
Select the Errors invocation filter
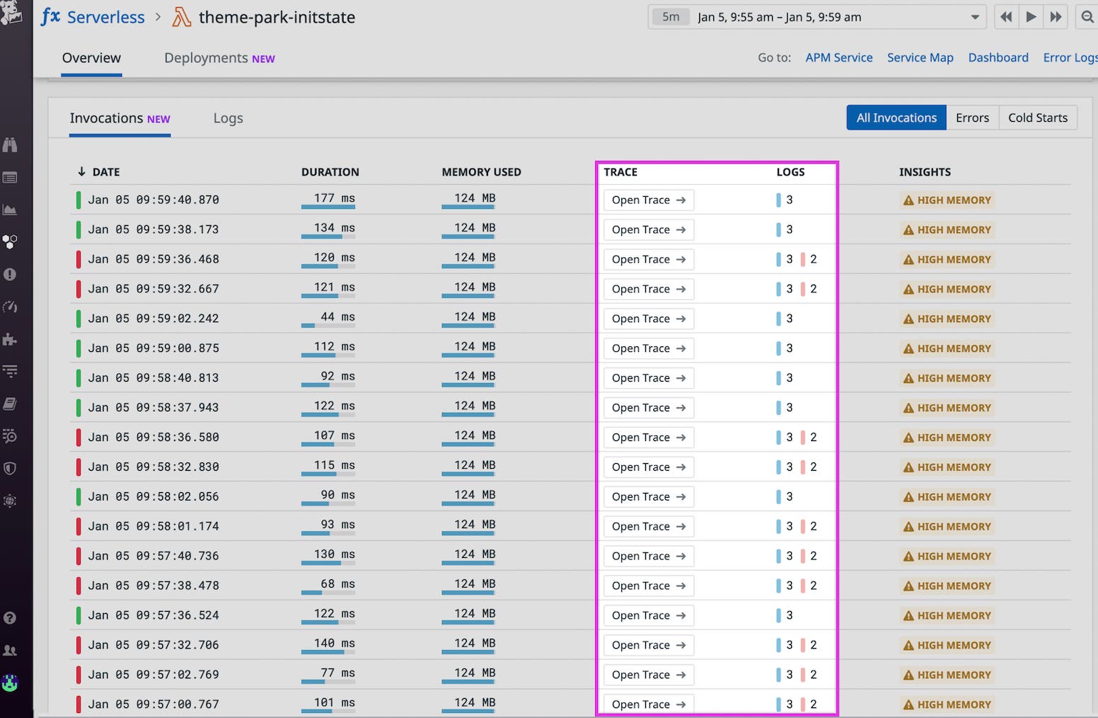tap(972, 118)
